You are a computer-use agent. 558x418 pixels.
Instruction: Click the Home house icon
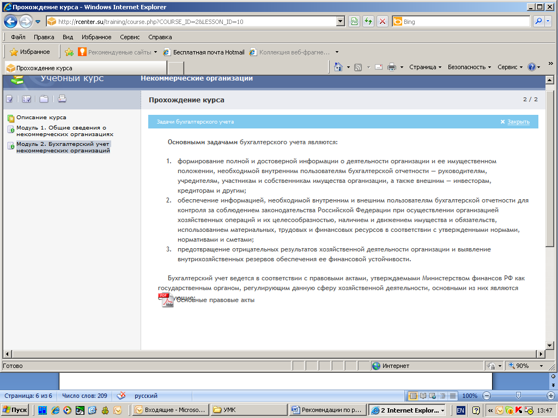[338, 67]
